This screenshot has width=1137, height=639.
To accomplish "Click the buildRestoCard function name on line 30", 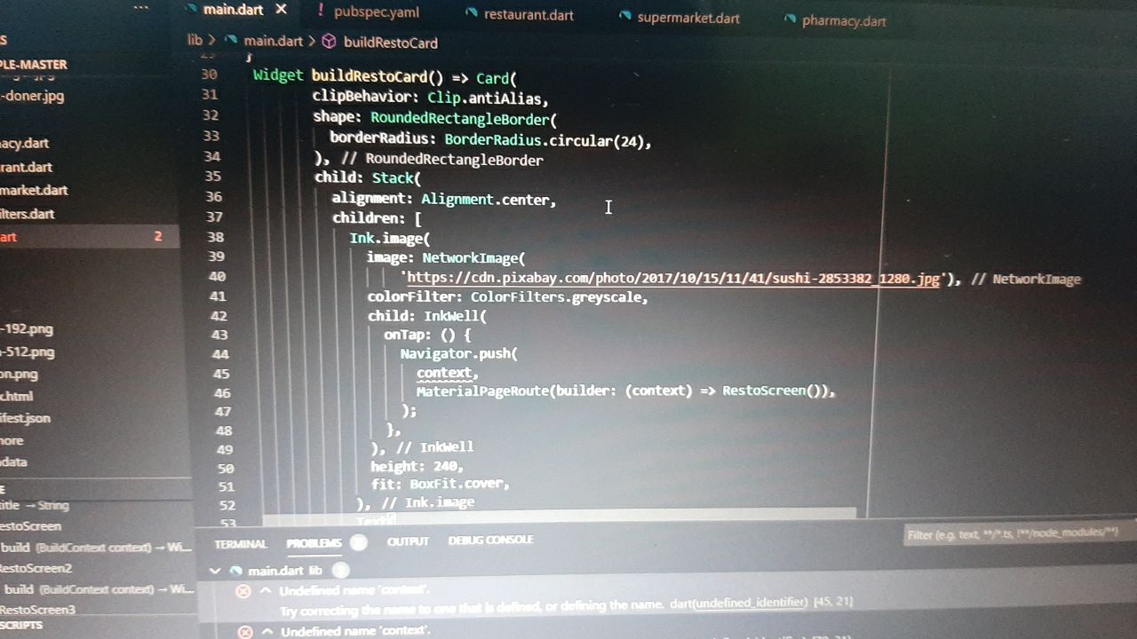I will pos(370,76).
